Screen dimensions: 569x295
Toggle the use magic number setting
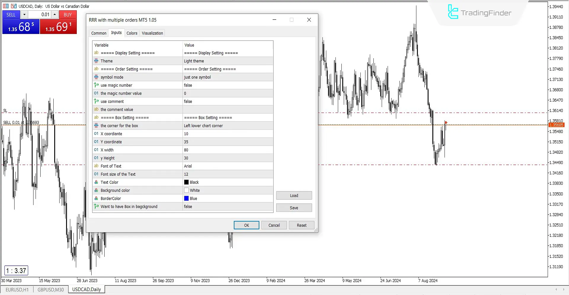pos(207,85)
